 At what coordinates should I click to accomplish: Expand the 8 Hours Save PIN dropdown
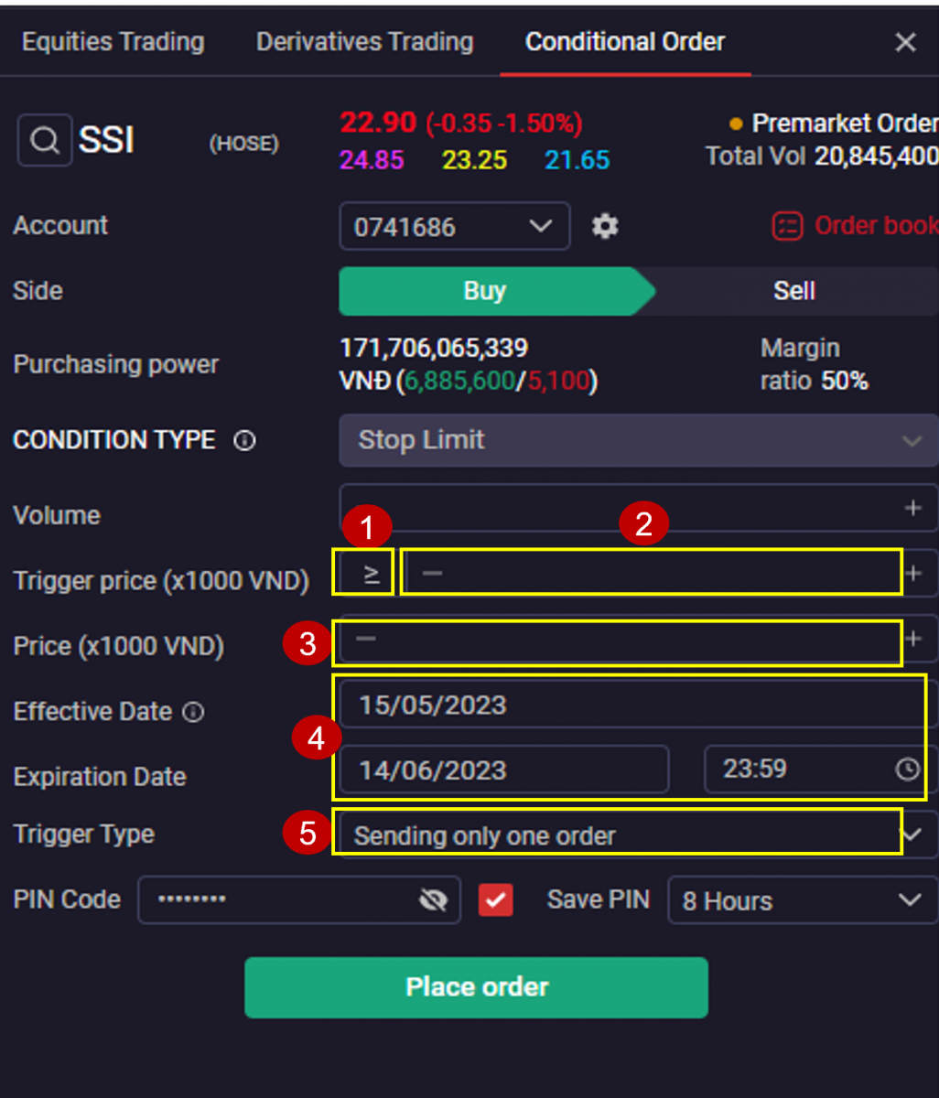(x=803, y=900)
